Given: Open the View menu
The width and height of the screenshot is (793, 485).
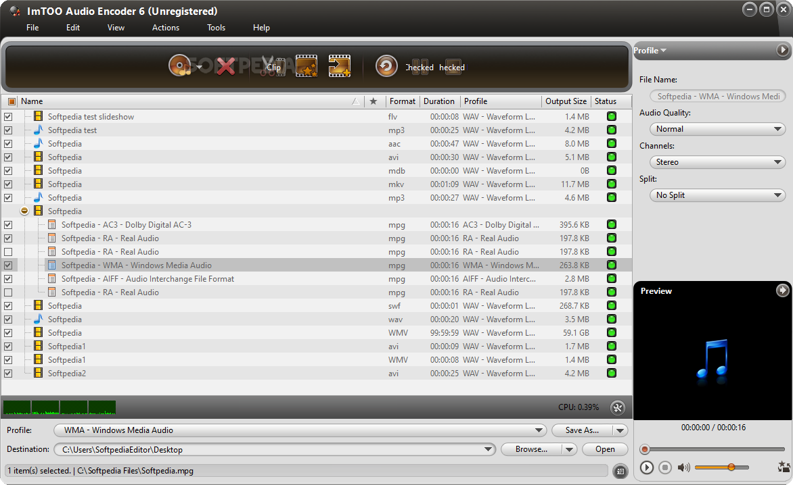Looking at the screenshot, I should (116, 27).
